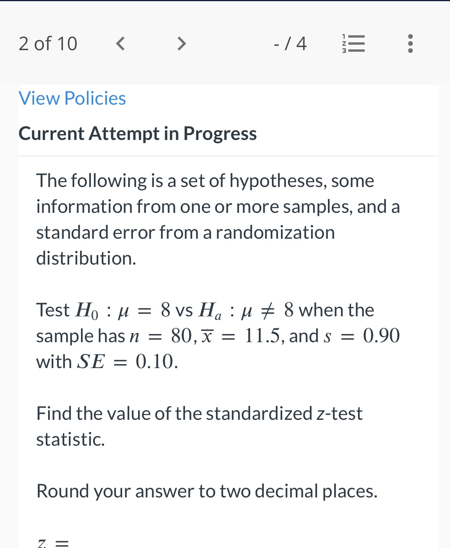Advance to the next question with forward arrow
This screenshot has height=548, width=450.
(181, 44)
